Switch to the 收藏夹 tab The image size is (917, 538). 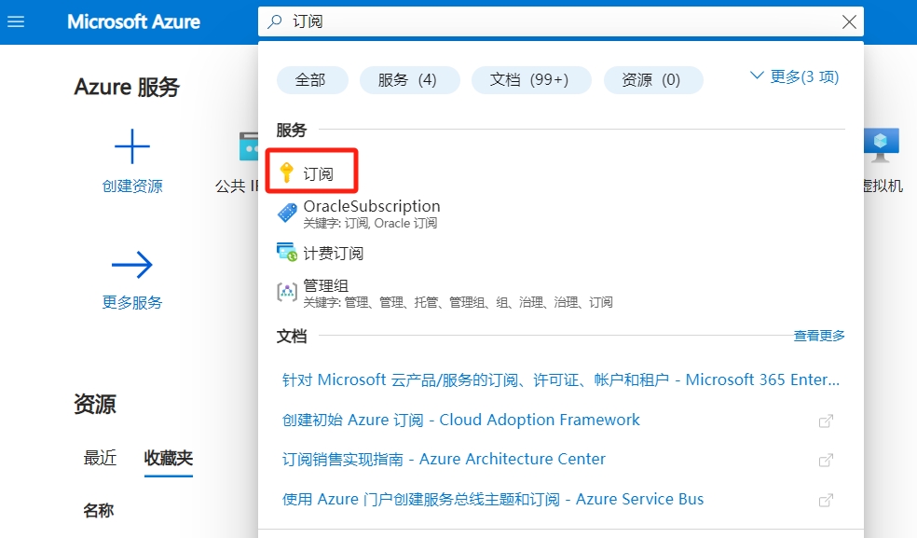[168, 458]
